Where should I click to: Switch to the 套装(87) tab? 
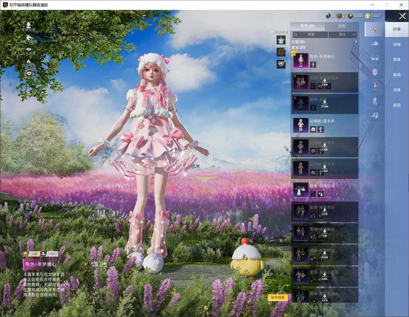(x=307, y=26)
